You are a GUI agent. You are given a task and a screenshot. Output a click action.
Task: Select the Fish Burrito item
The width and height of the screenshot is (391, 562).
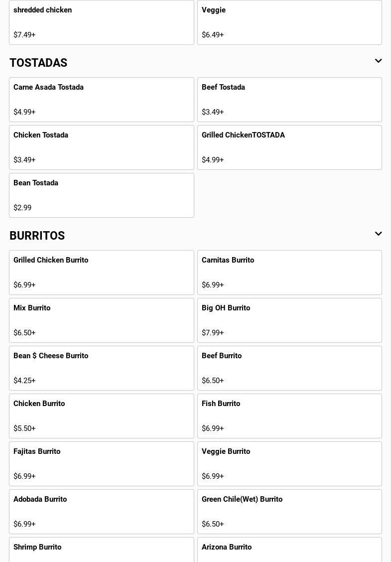coord(289,416)
